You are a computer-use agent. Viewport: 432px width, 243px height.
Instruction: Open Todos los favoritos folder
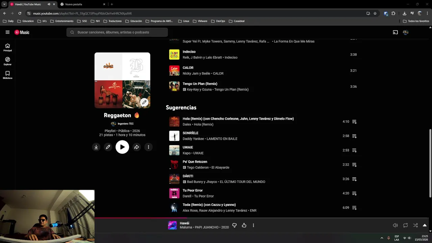[x=416, y=21]
